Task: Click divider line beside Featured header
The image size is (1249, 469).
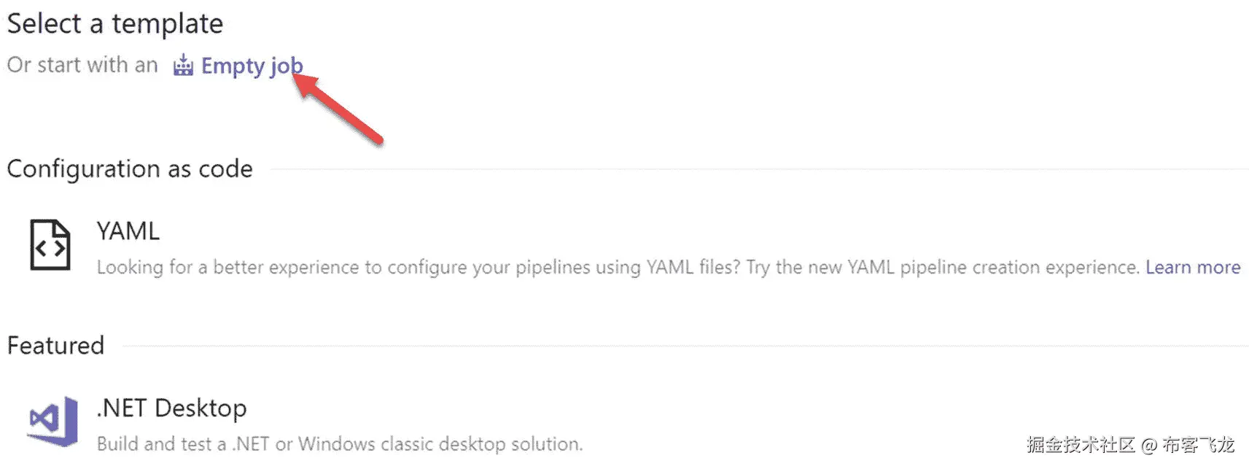Action: coord(685,346)
